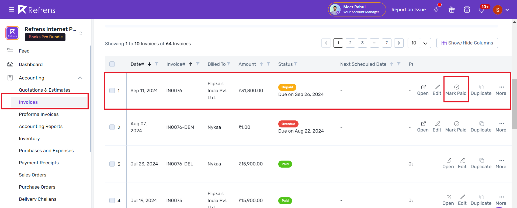Image resolution: width=517 pixels, height=208 pixels.
Task: Sort by Amount arrow
Action: (261, 64)
